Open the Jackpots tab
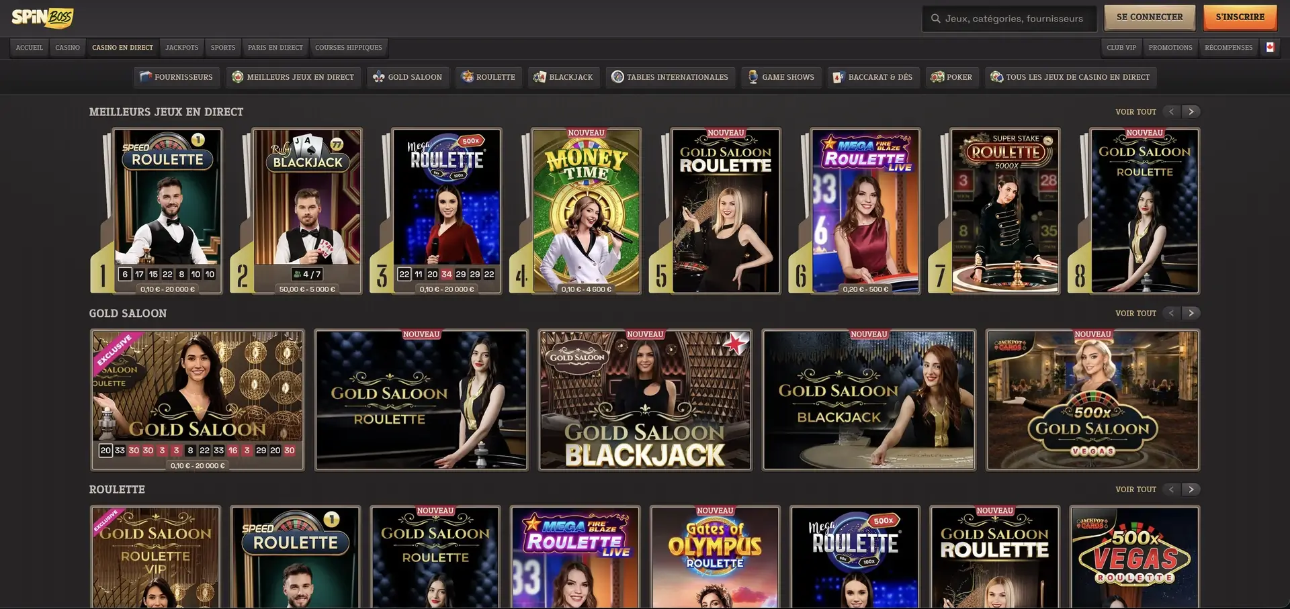 point(182,48)
